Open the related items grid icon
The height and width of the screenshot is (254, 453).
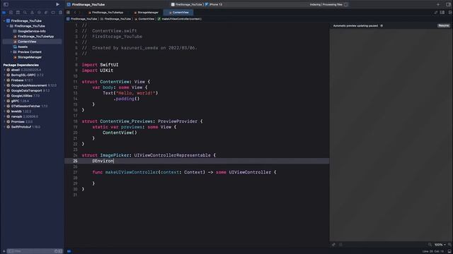pyautogui.click(x=68, y=13)
